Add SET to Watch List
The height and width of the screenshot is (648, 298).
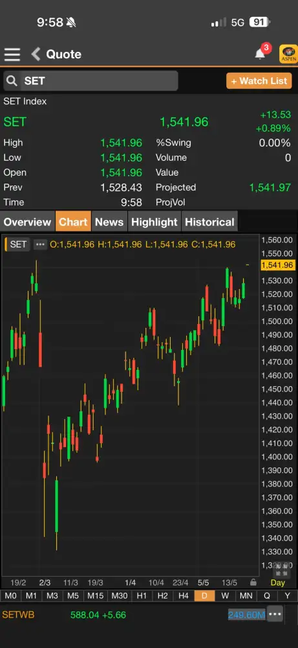click(259, 81)
